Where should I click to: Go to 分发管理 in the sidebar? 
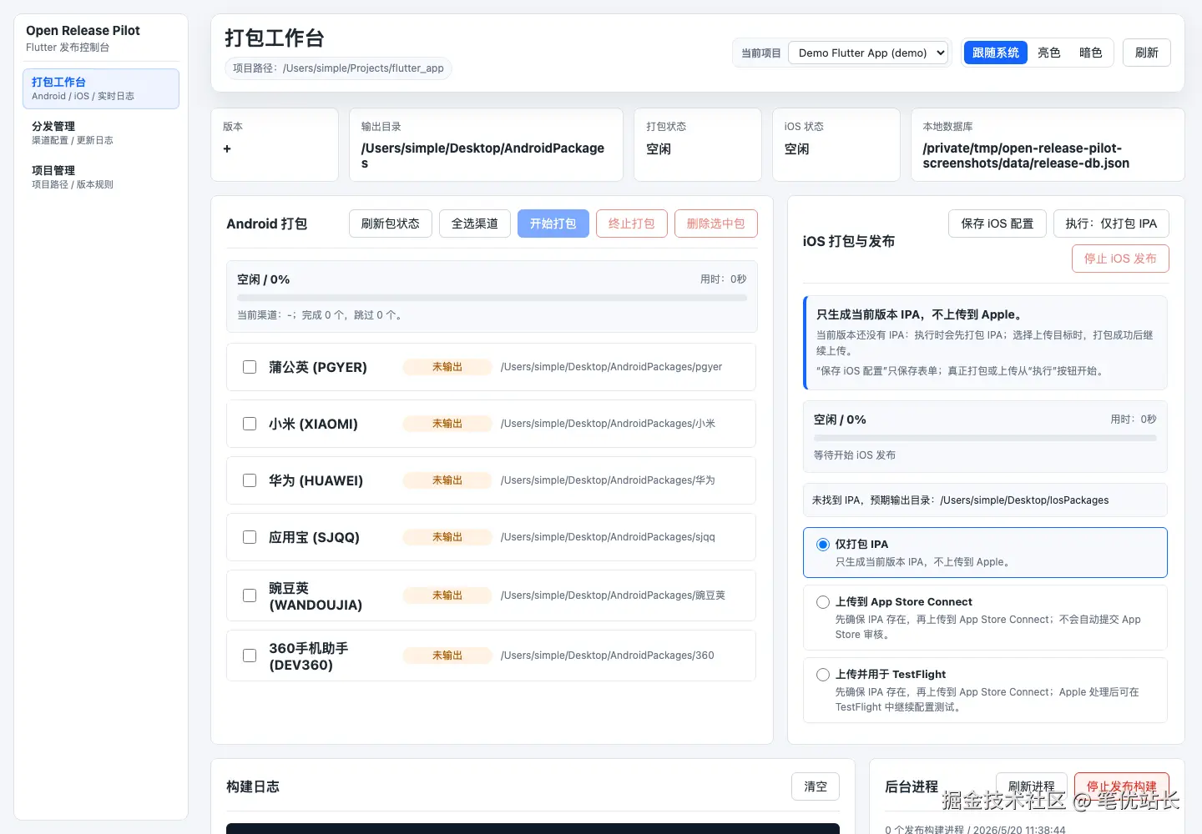[x=101, y=133]
